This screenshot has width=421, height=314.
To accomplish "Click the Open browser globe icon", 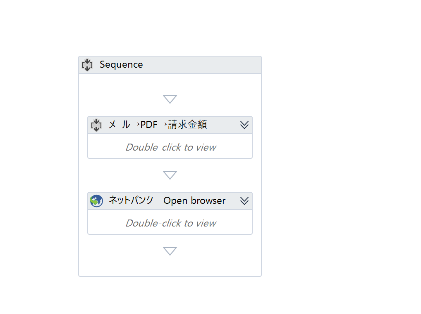I will pos(96,201).
